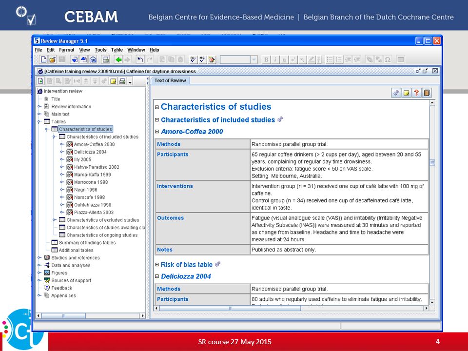This screenshot has width=468, height=351.
Task: Click scroll-down arrow of content pane
Action: point(432,302)
